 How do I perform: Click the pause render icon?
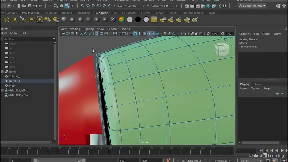[225, 6]
